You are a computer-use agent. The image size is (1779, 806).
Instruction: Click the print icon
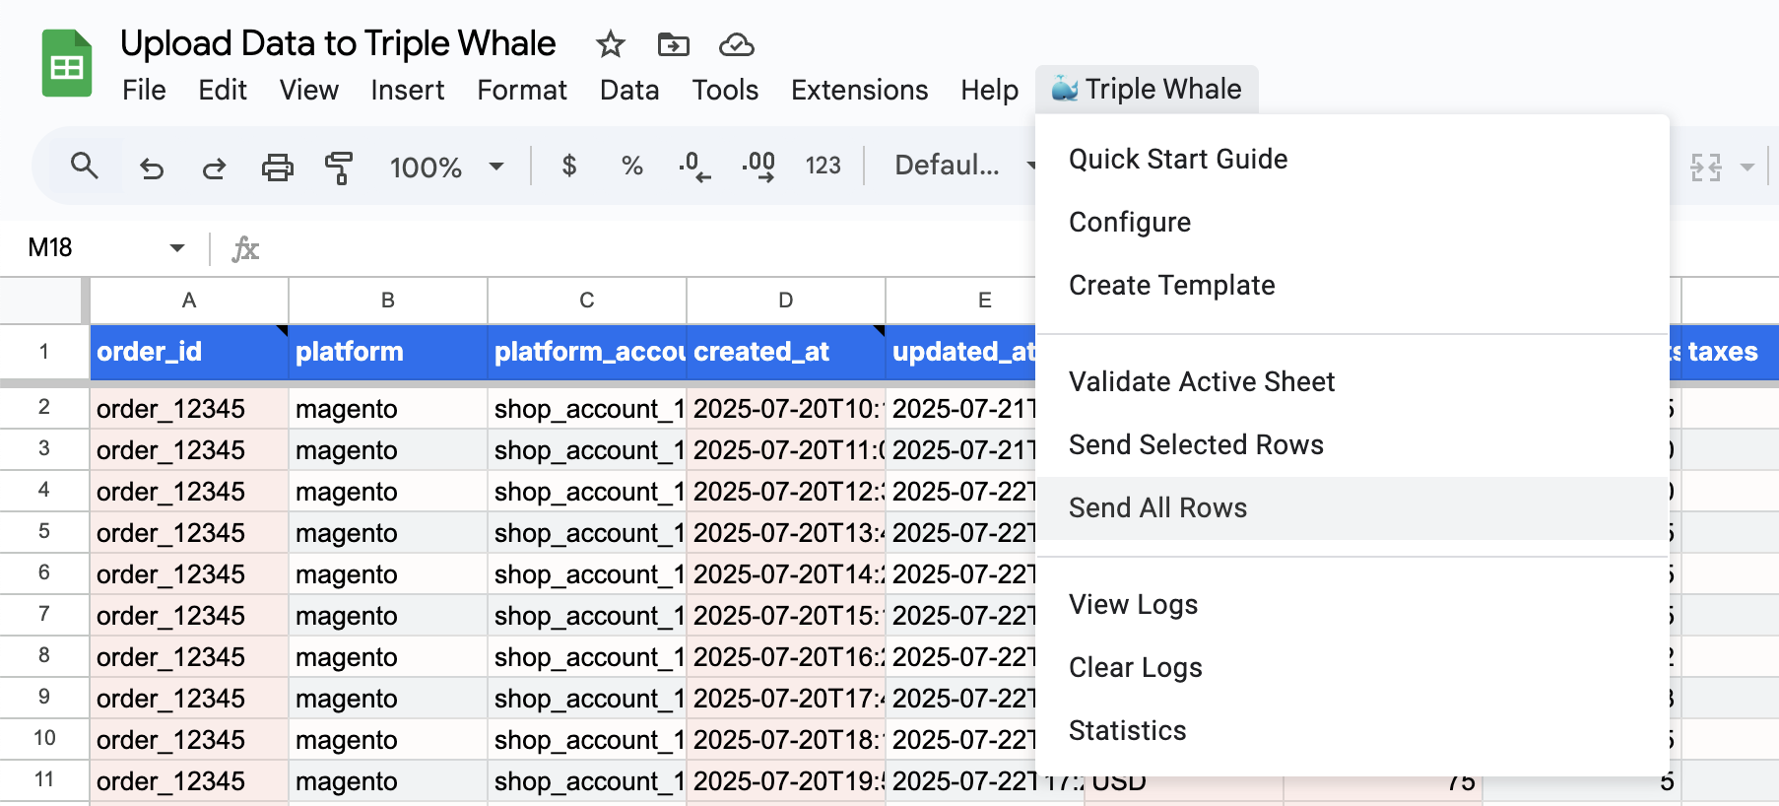click(x=277, y=168)
